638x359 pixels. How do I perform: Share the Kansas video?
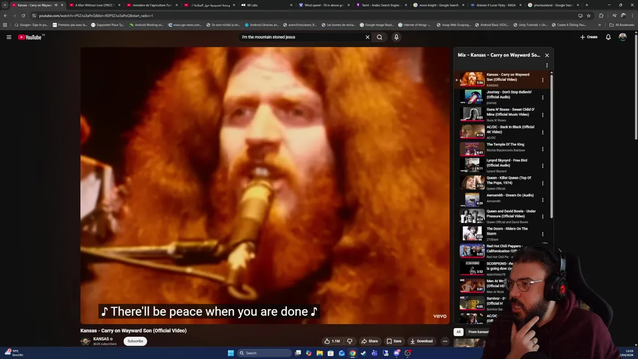point(370,341)
